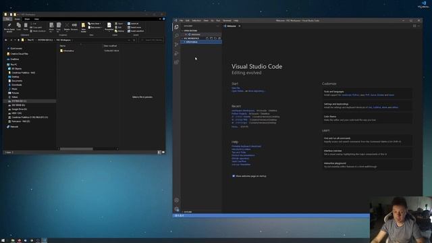Click 'Introductory videos' link under Help

[241, 149]
